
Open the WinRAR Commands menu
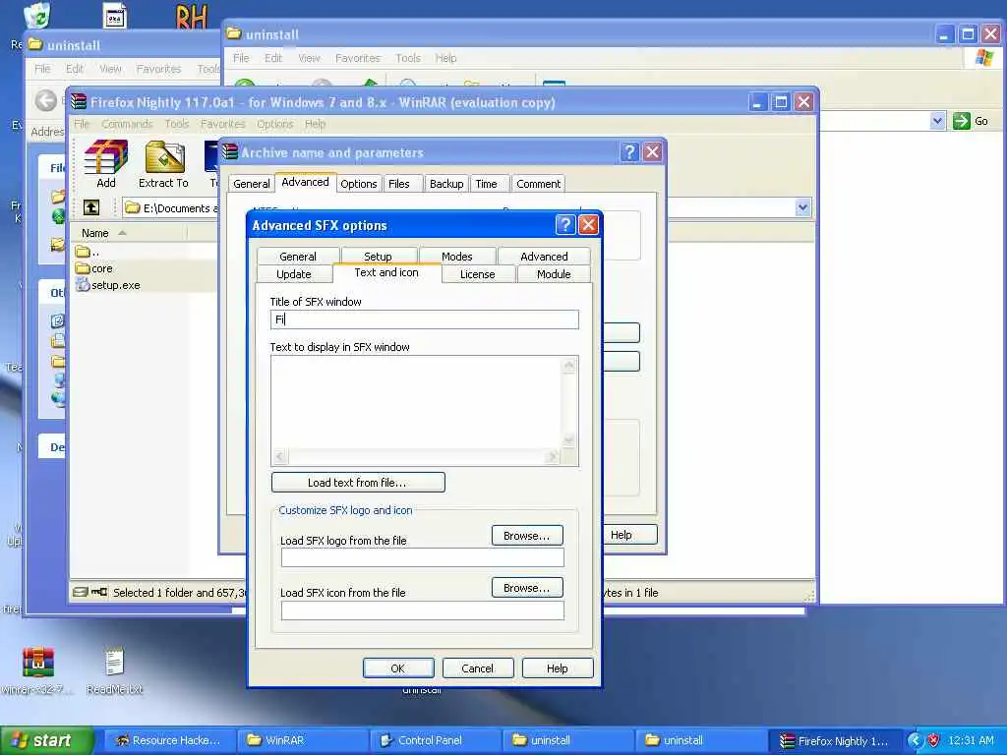tap(127, 124)
